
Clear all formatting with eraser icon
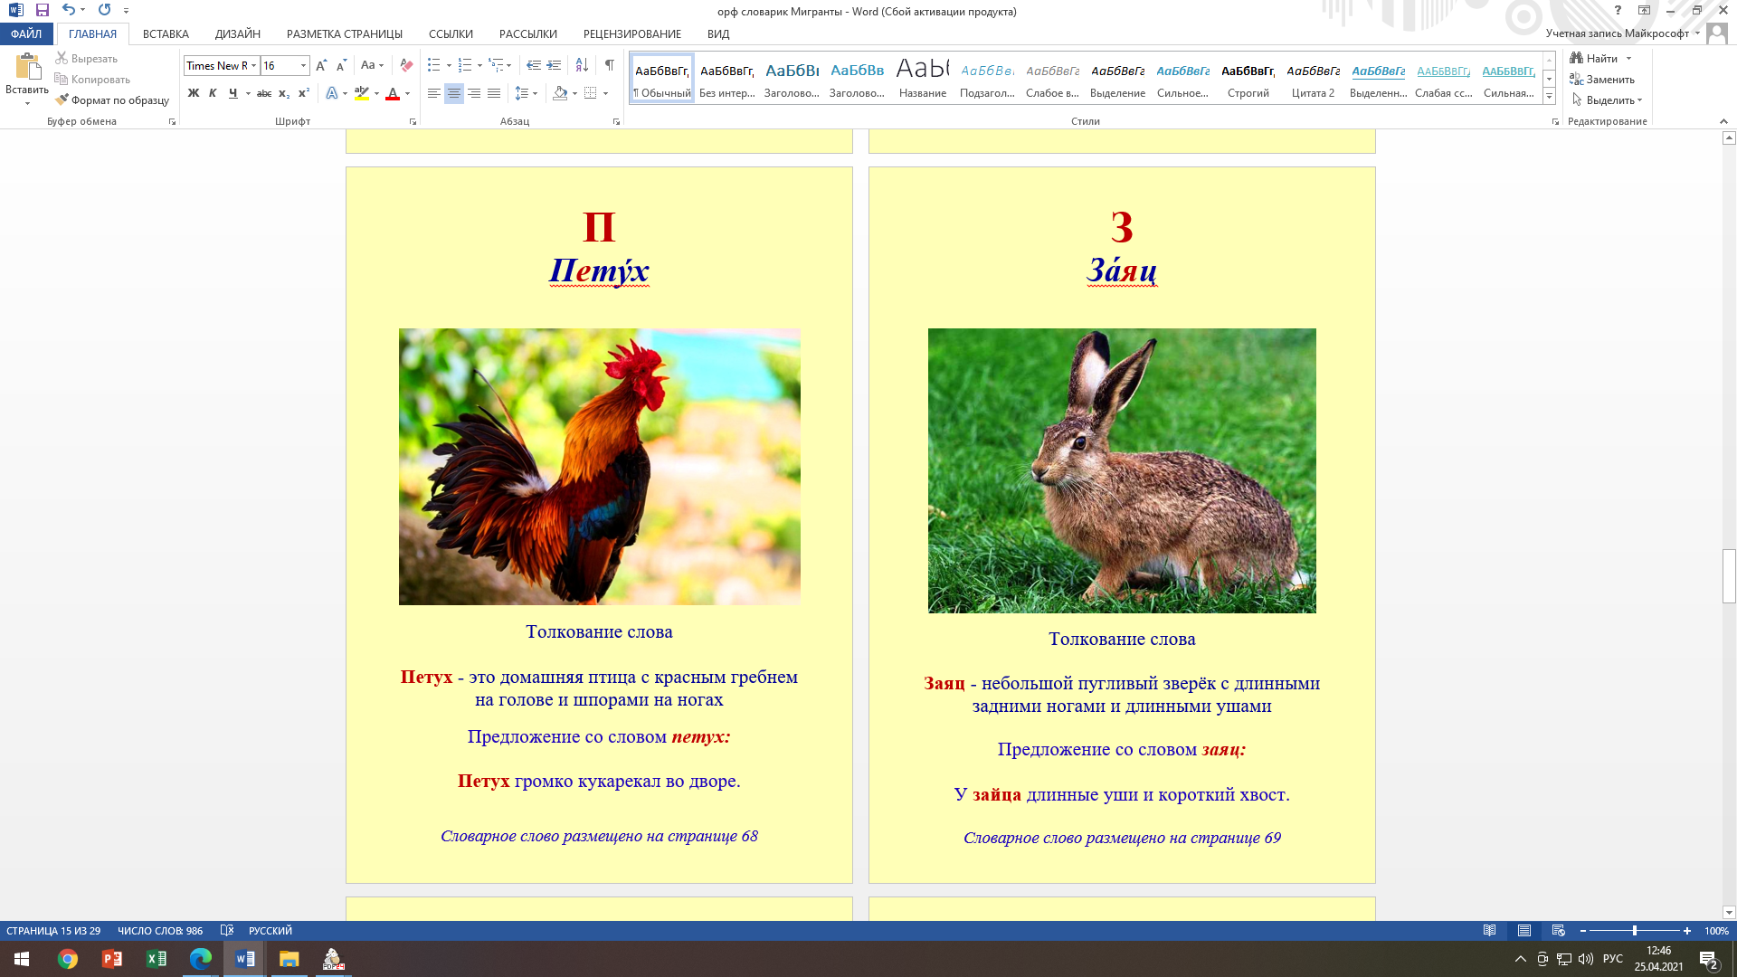pos(406,65)
